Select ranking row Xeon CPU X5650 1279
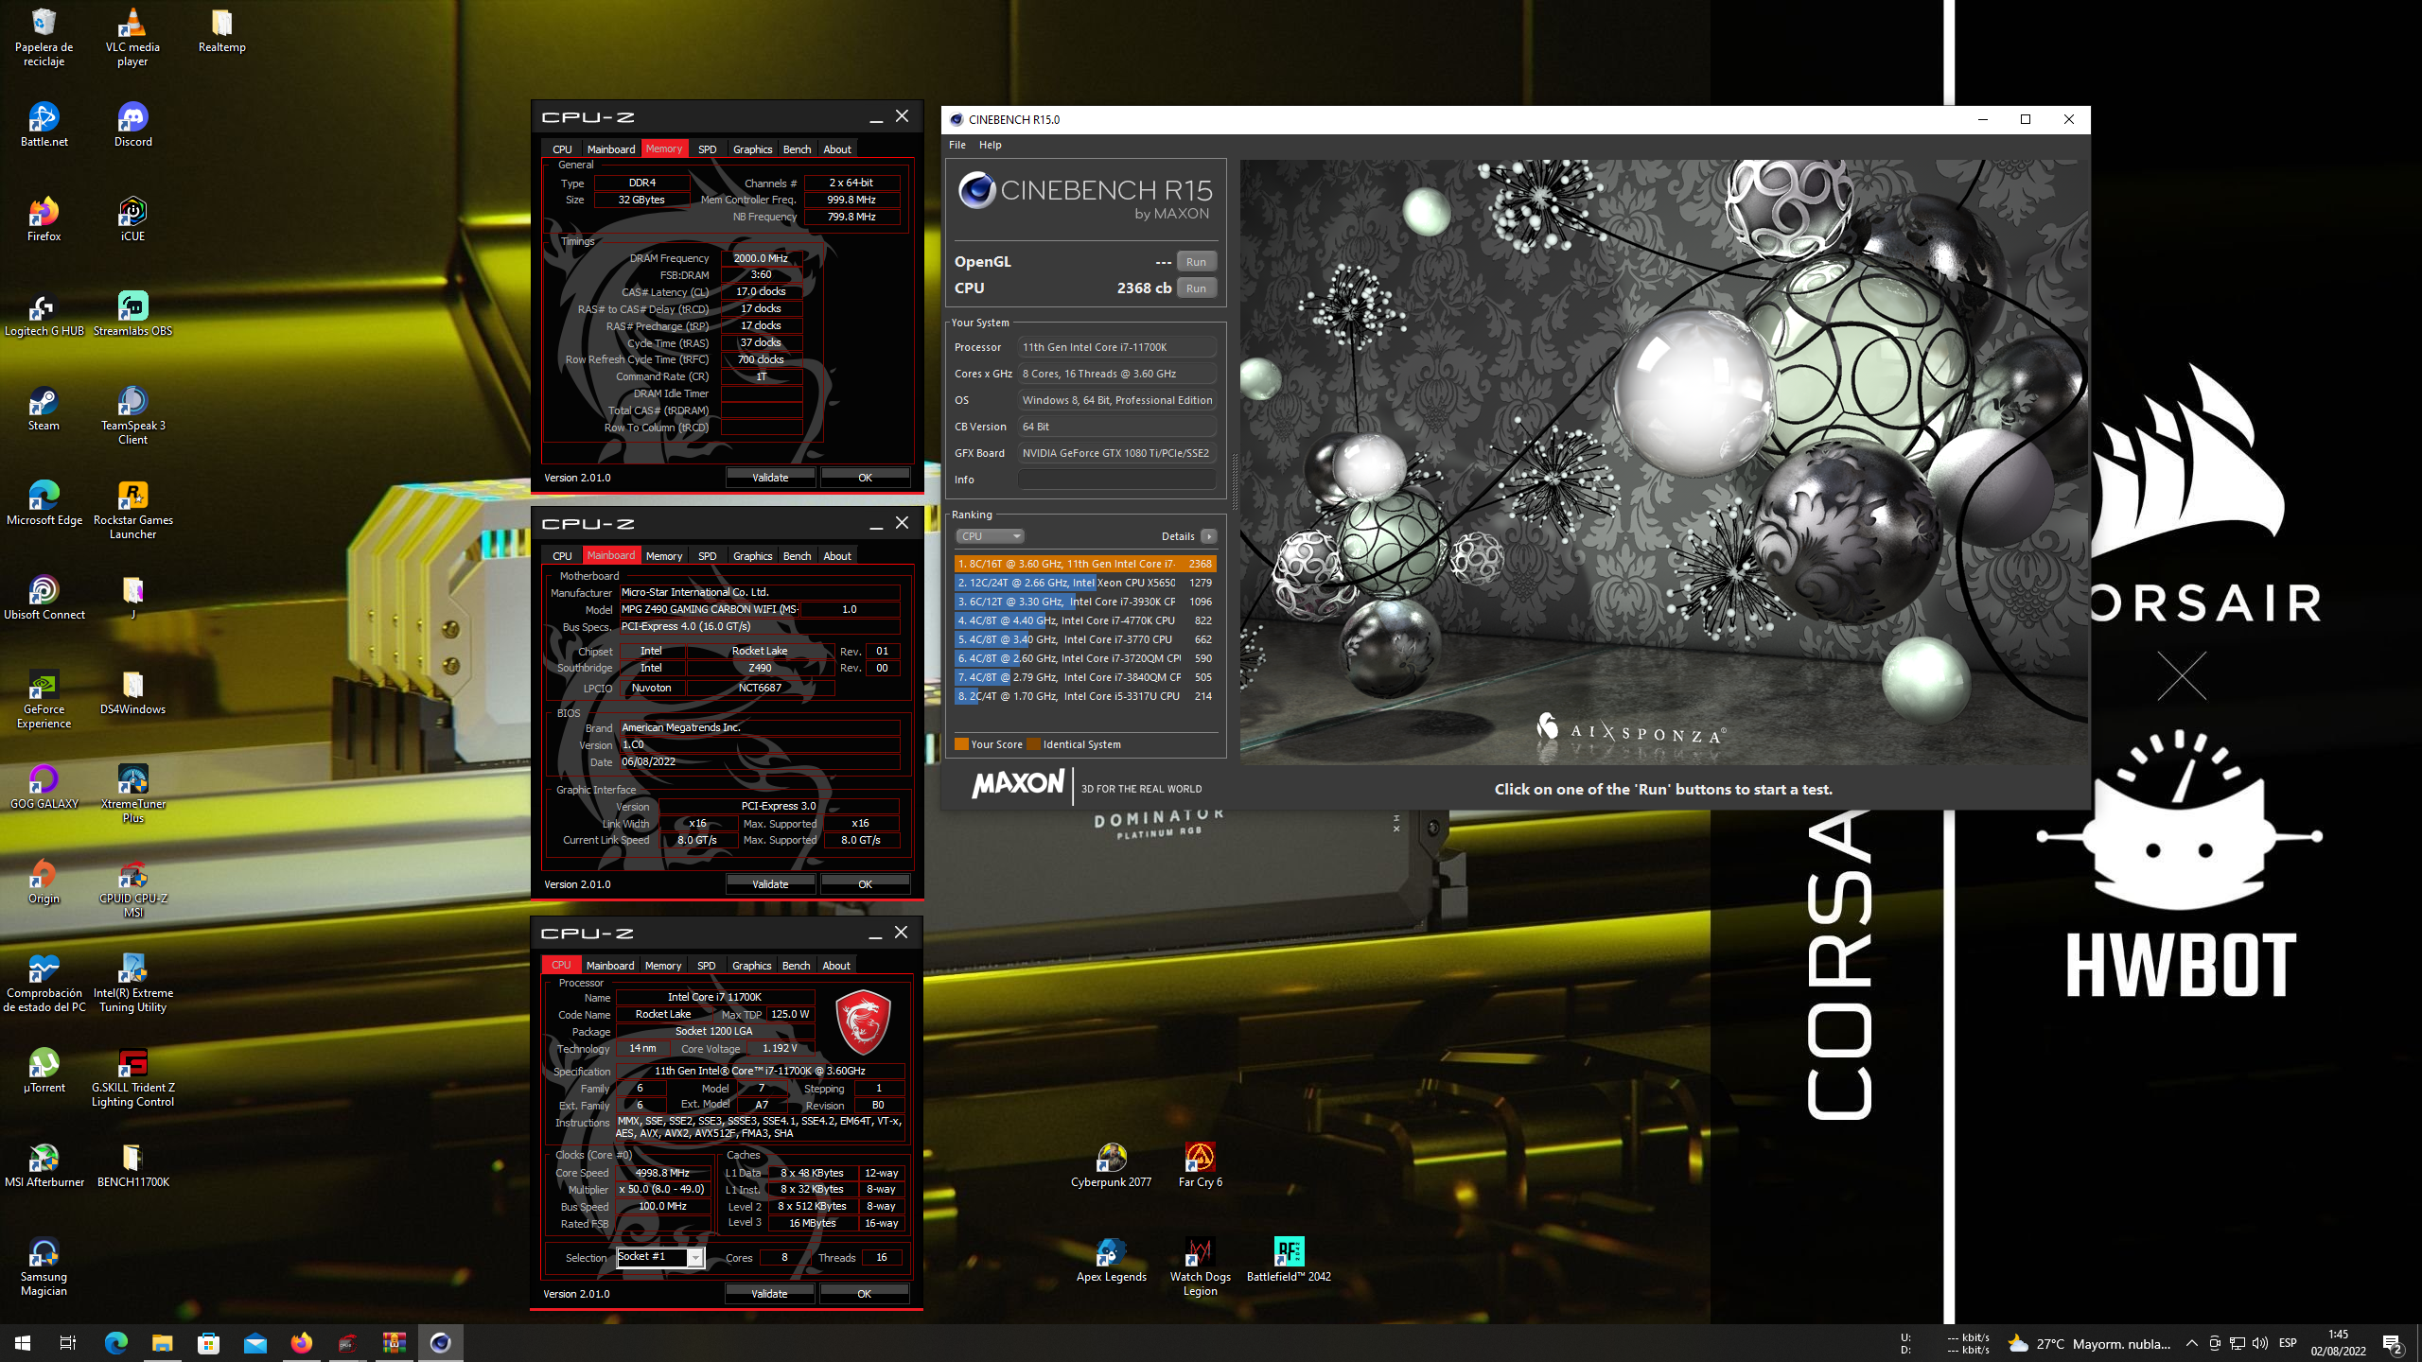Screen dimensions: 2422x1362 (x=1085, y=583)
